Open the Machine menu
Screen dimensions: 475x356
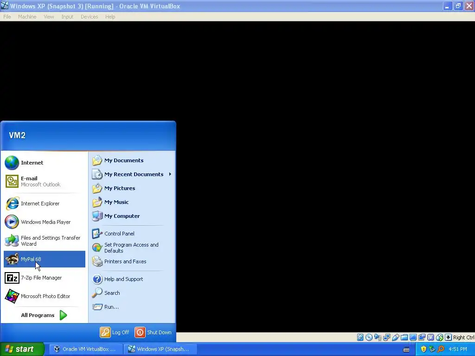pyautogui.click(x=27, y=17)
